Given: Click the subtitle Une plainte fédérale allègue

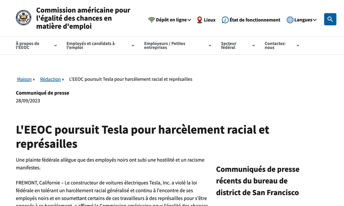Looking at the screenshot, I should [x=110, y=164].
